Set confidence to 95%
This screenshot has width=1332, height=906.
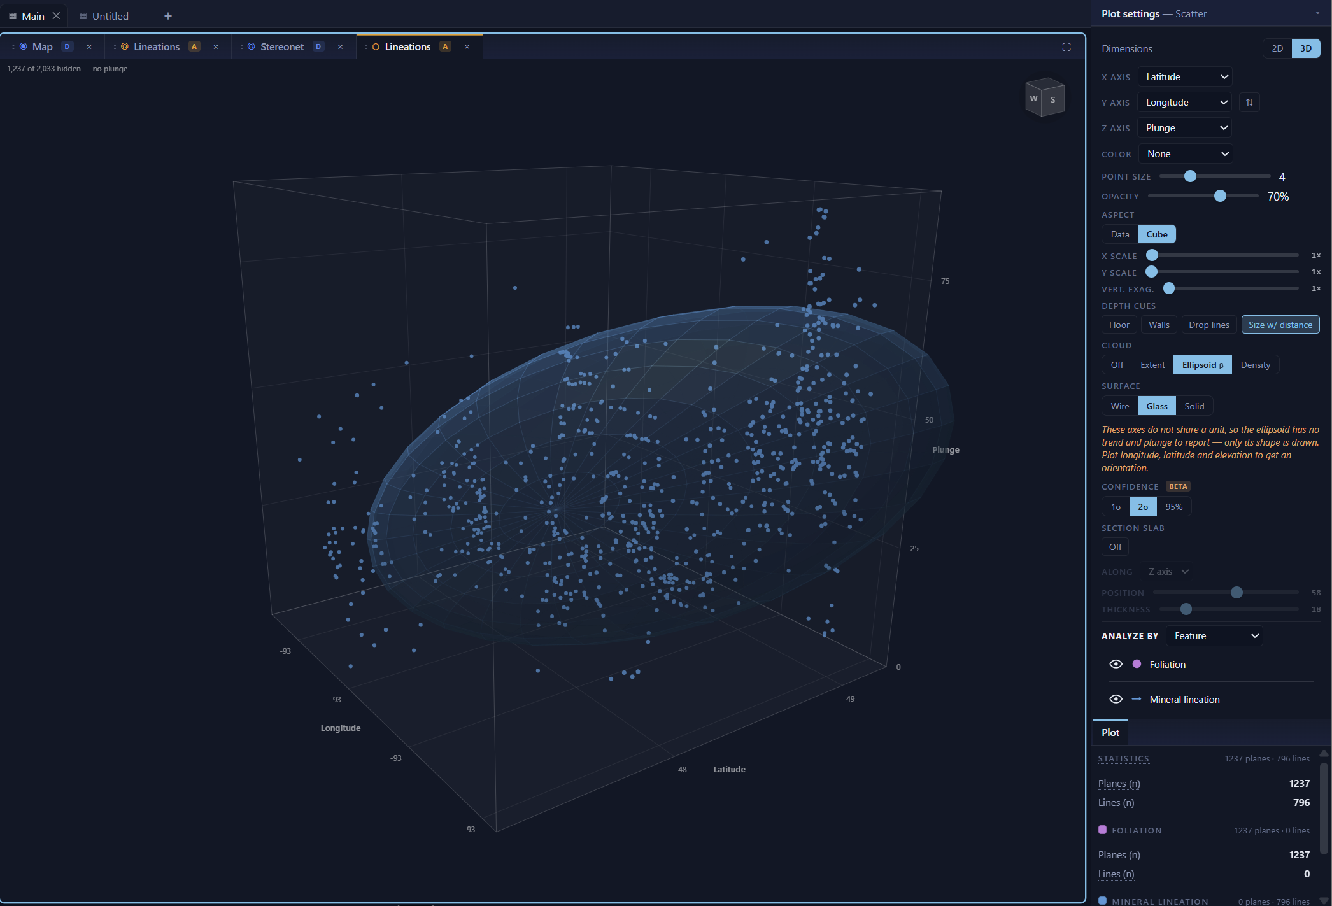point(1173,507)
